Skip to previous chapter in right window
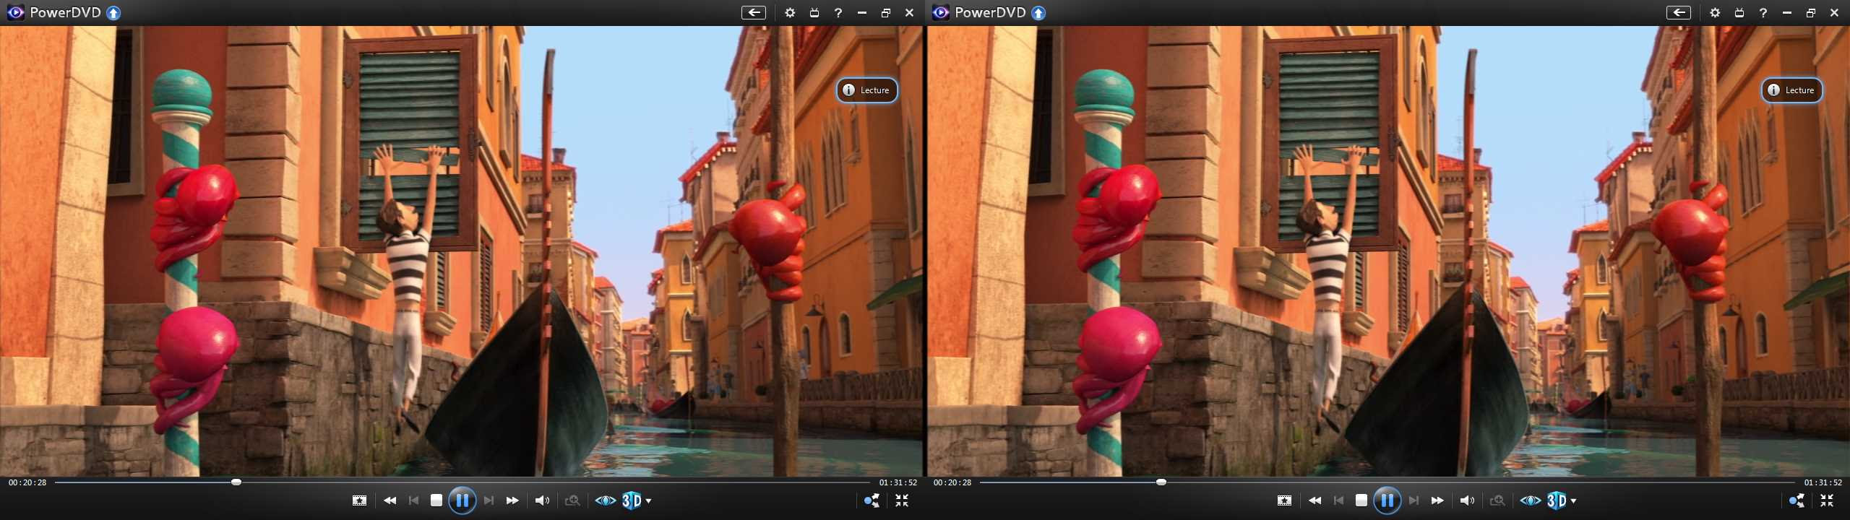1850x520 pixels. pos(1338,500)
